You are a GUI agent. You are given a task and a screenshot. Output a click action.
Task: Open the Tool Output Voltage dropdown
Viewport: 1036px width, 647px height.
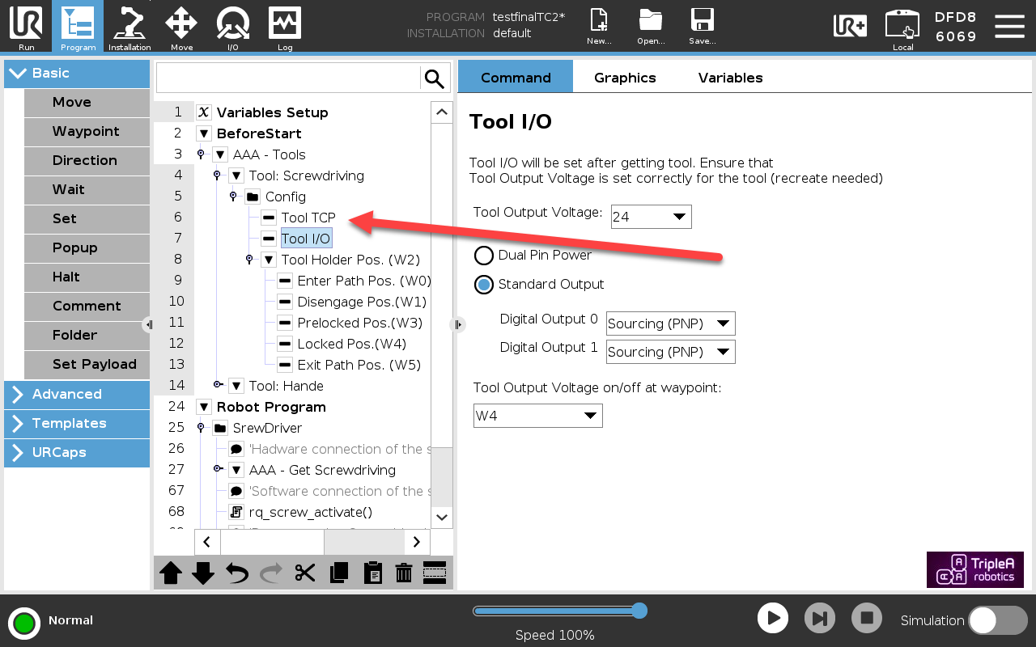click(x=651, y=217)
